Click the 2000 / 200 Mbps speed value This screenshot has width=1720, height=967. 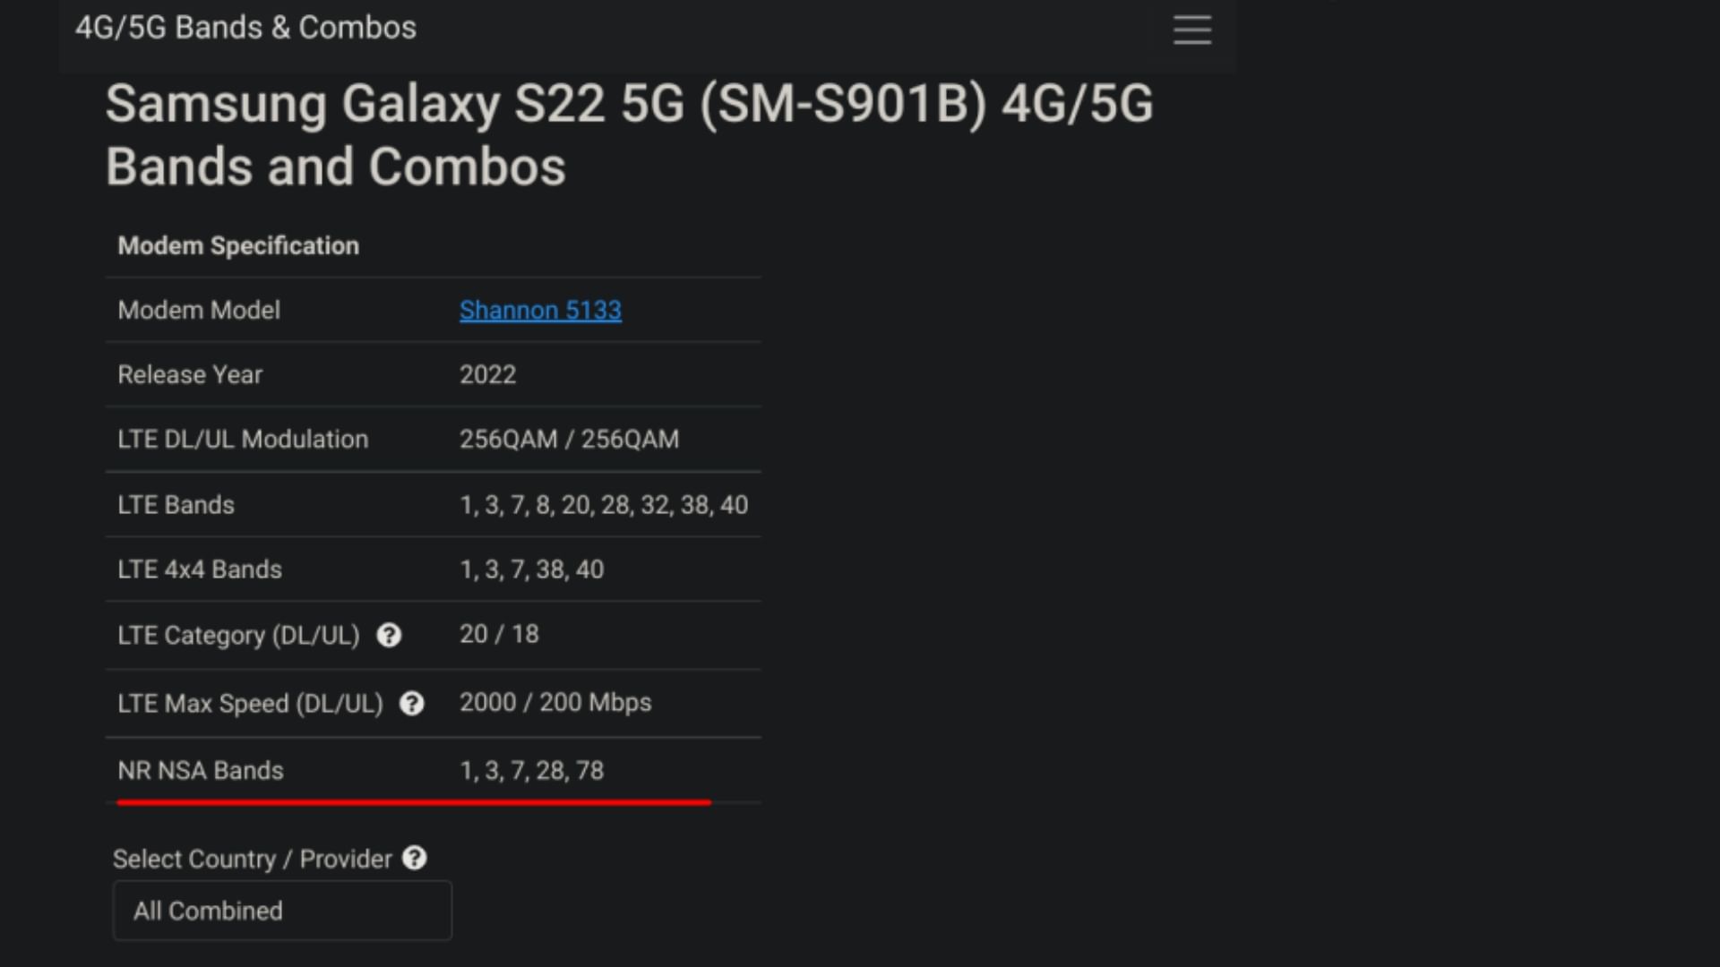(x=555, y=703)
